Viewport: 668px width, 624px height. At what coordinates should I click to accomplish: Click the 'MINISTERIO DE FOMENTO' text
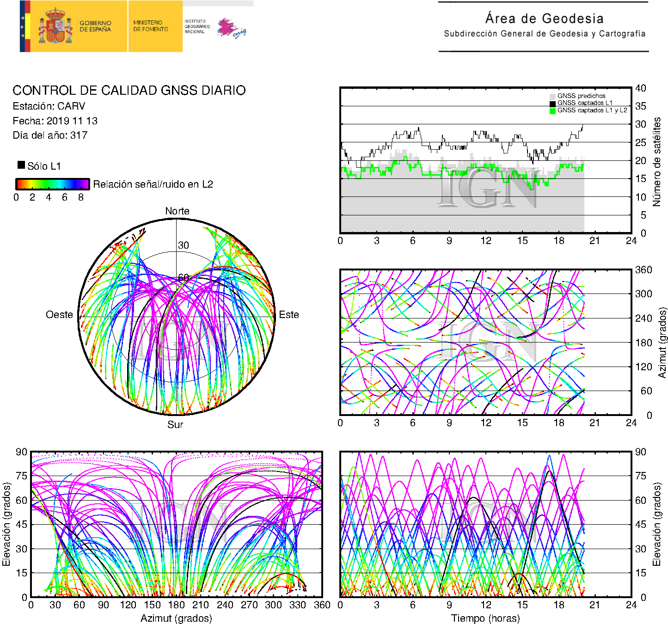click(151, 26)
